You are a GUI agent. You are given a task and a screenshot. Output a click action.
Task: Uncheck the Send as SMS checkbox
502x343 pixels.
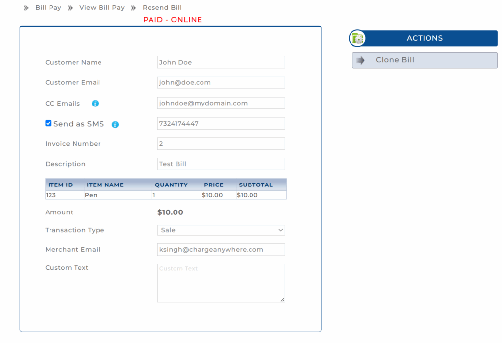49,123
